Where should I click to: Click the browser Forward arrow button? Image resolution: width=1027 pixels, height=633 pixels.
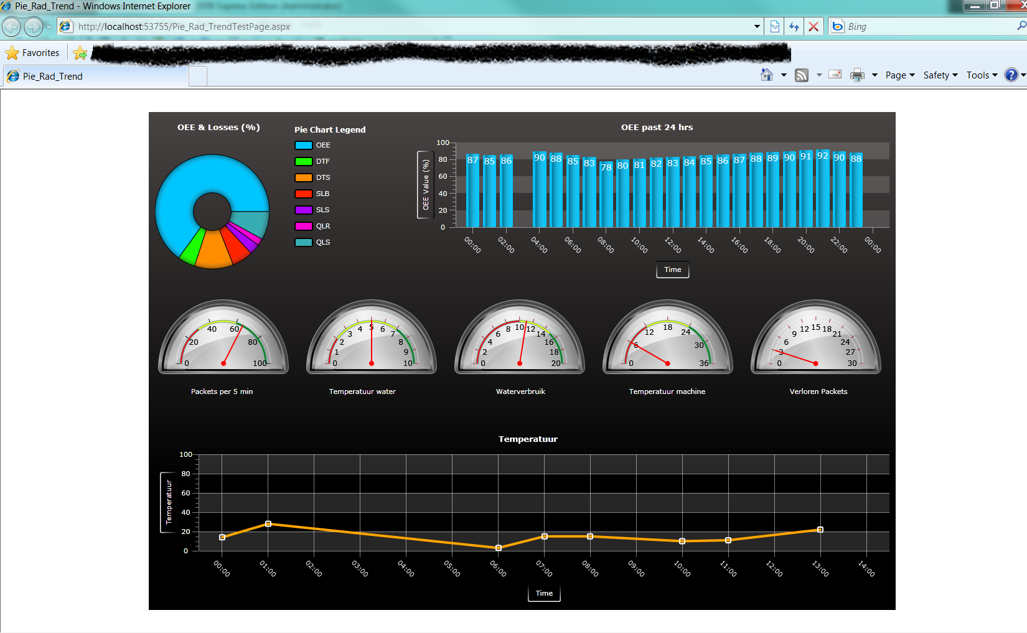pyautogui.click(x=33, y=27)
